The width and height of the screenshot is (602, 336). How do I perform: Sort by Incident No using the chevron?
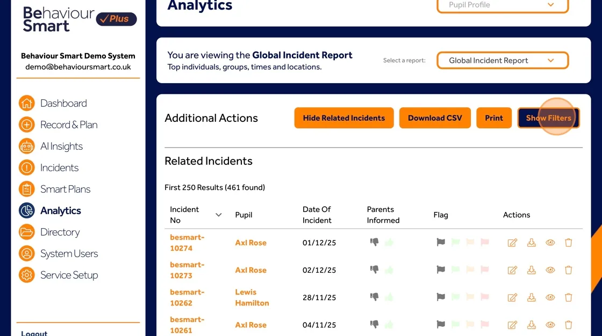point(218,214)
